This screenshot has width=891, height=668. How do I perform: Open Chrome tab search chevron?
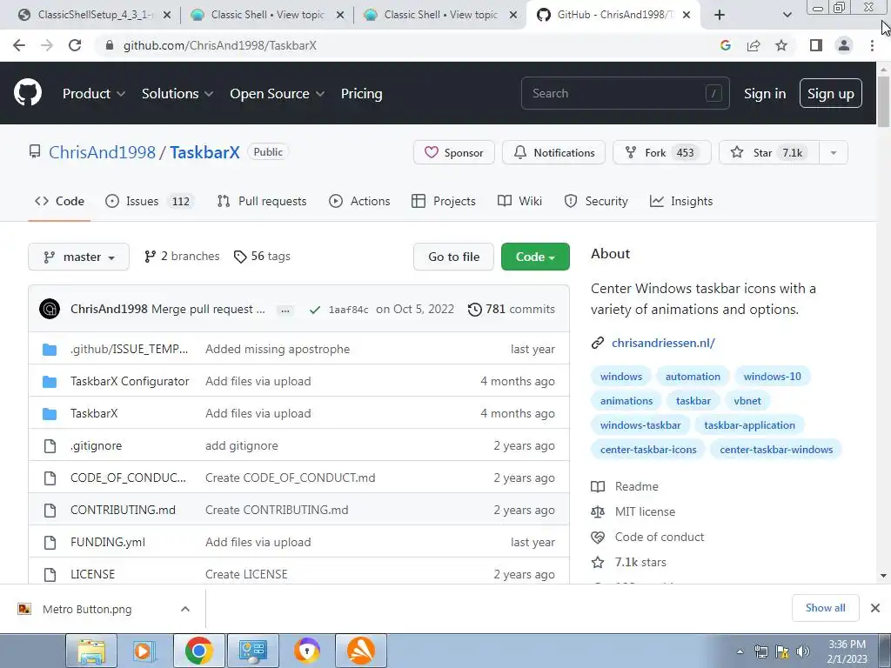coord(787,15)
